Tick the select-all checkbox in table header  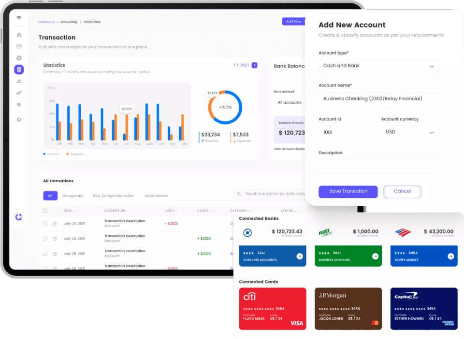(45, 211)
